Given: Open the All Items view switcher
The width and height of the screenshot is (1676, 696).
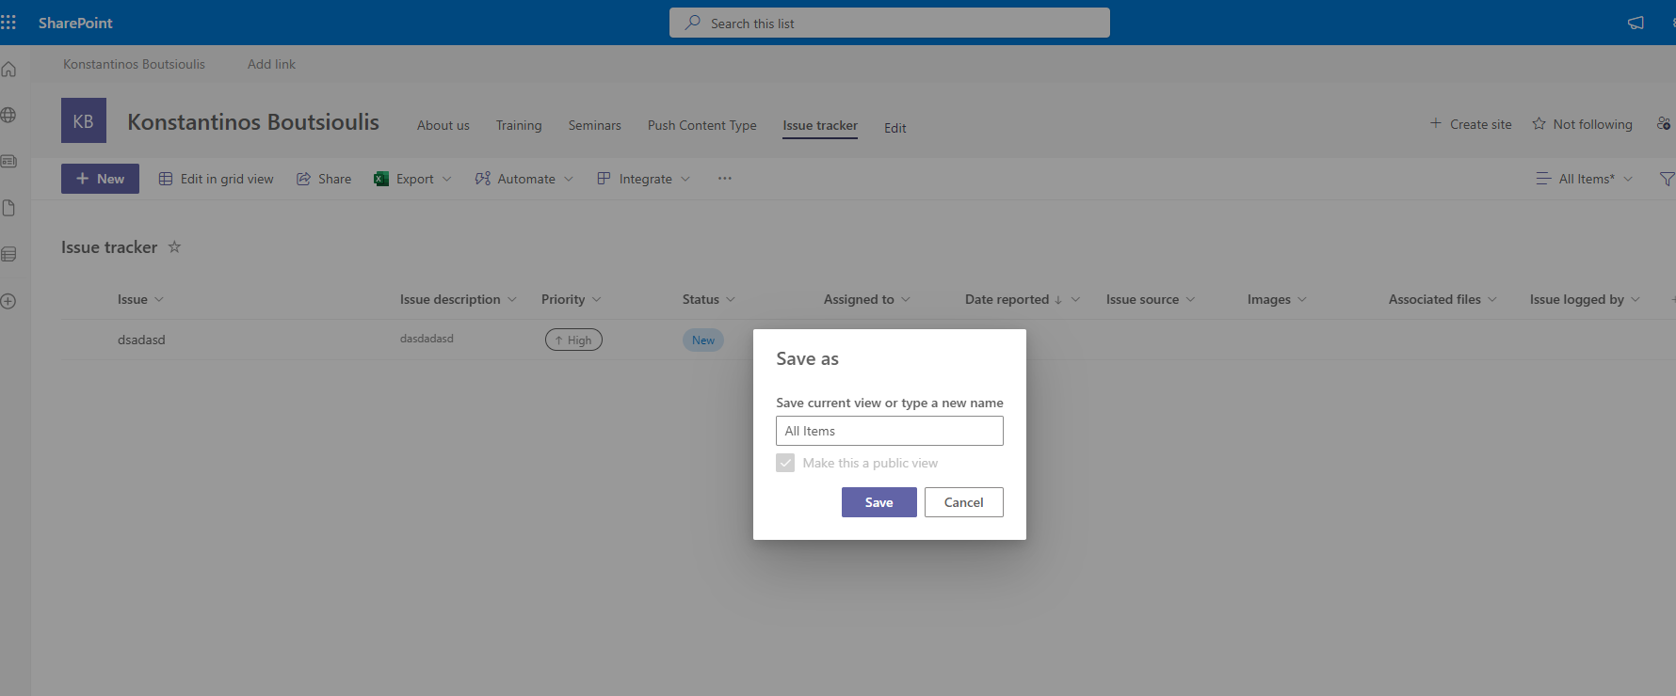Looking at the screenshot, I should pos(1585,179).
